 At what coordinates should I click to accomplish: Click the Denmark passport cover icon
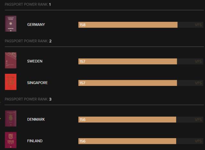[x=11, y=119]
